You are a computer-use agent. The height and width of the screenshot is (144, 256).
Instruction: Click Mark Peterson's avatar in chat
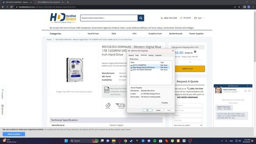pos(218,90)
